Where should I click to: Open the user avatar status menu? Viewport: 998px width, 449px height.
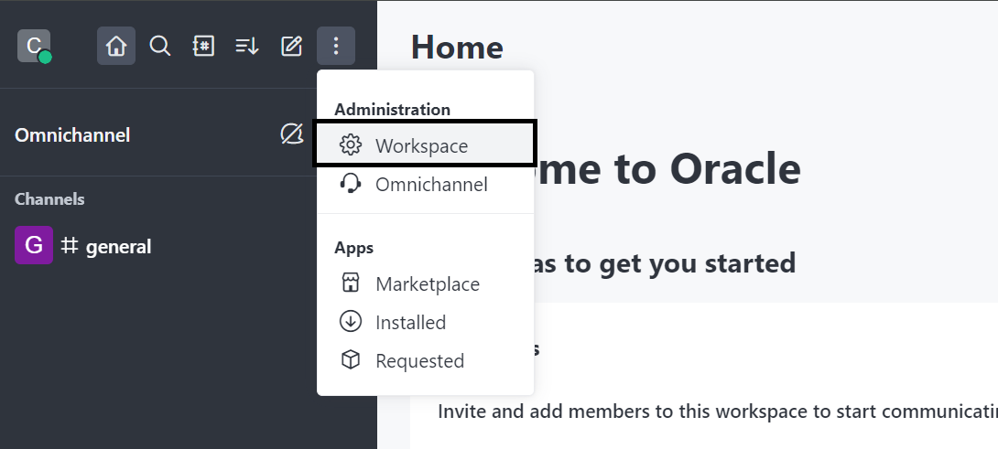pyautogui.click(x=34, y=46)
